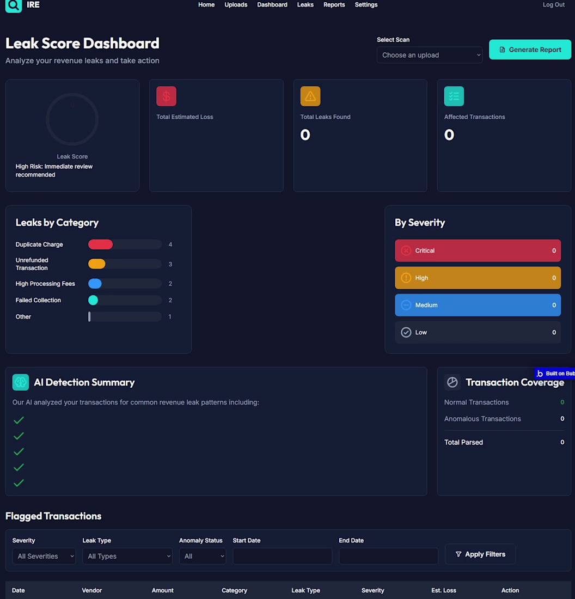Click the last green checkmark in AI summary

(x=19, y=483)
